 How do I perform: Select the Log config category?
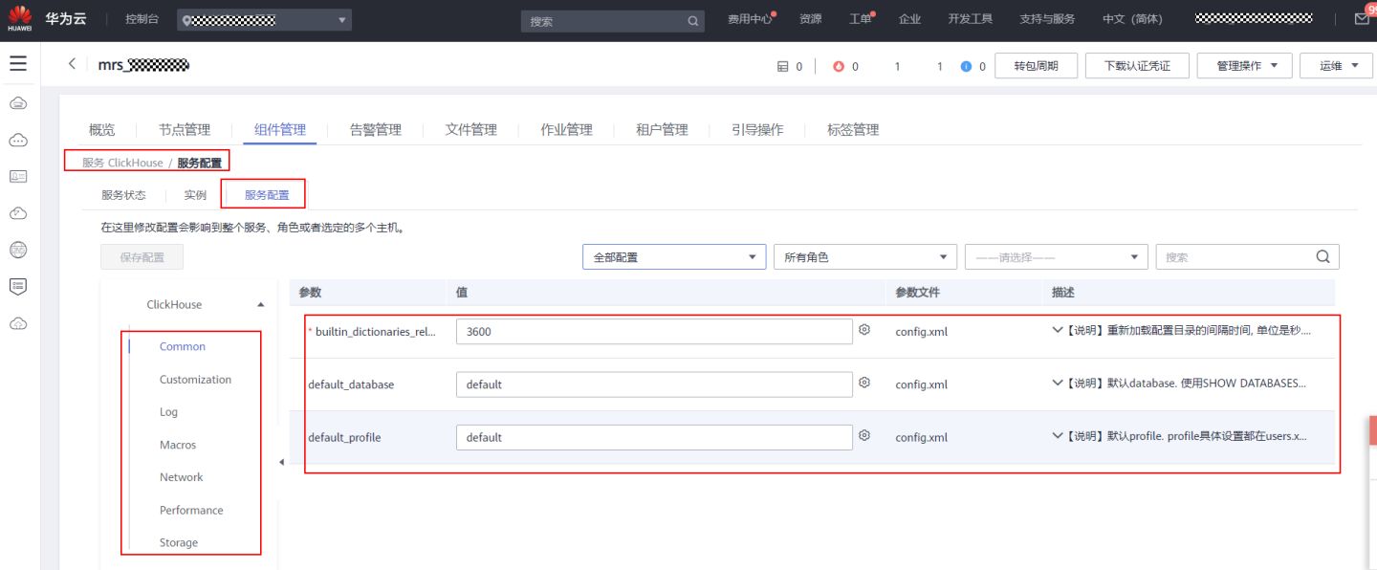coord(168,412)
